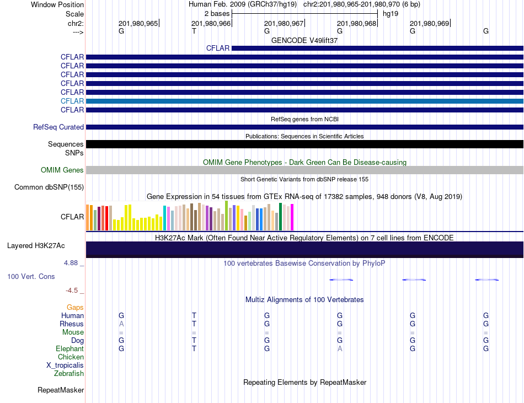Viewport: 524px width, 403px height.
Task: Click the Publications: Sequences in Scientific Articles title
Action: [304, 136]
